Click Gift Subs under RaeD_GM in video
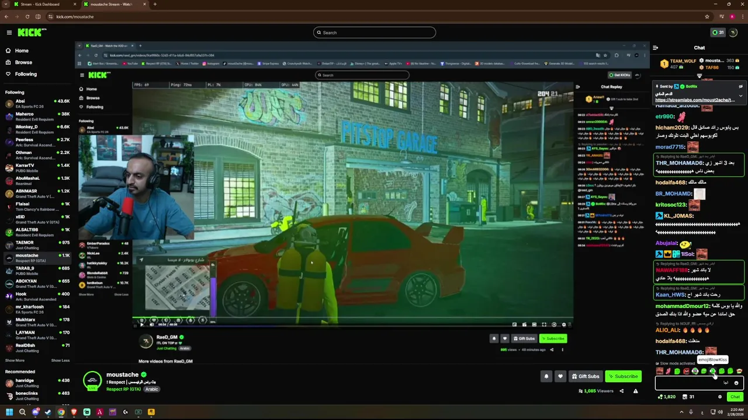 point(524,338)
